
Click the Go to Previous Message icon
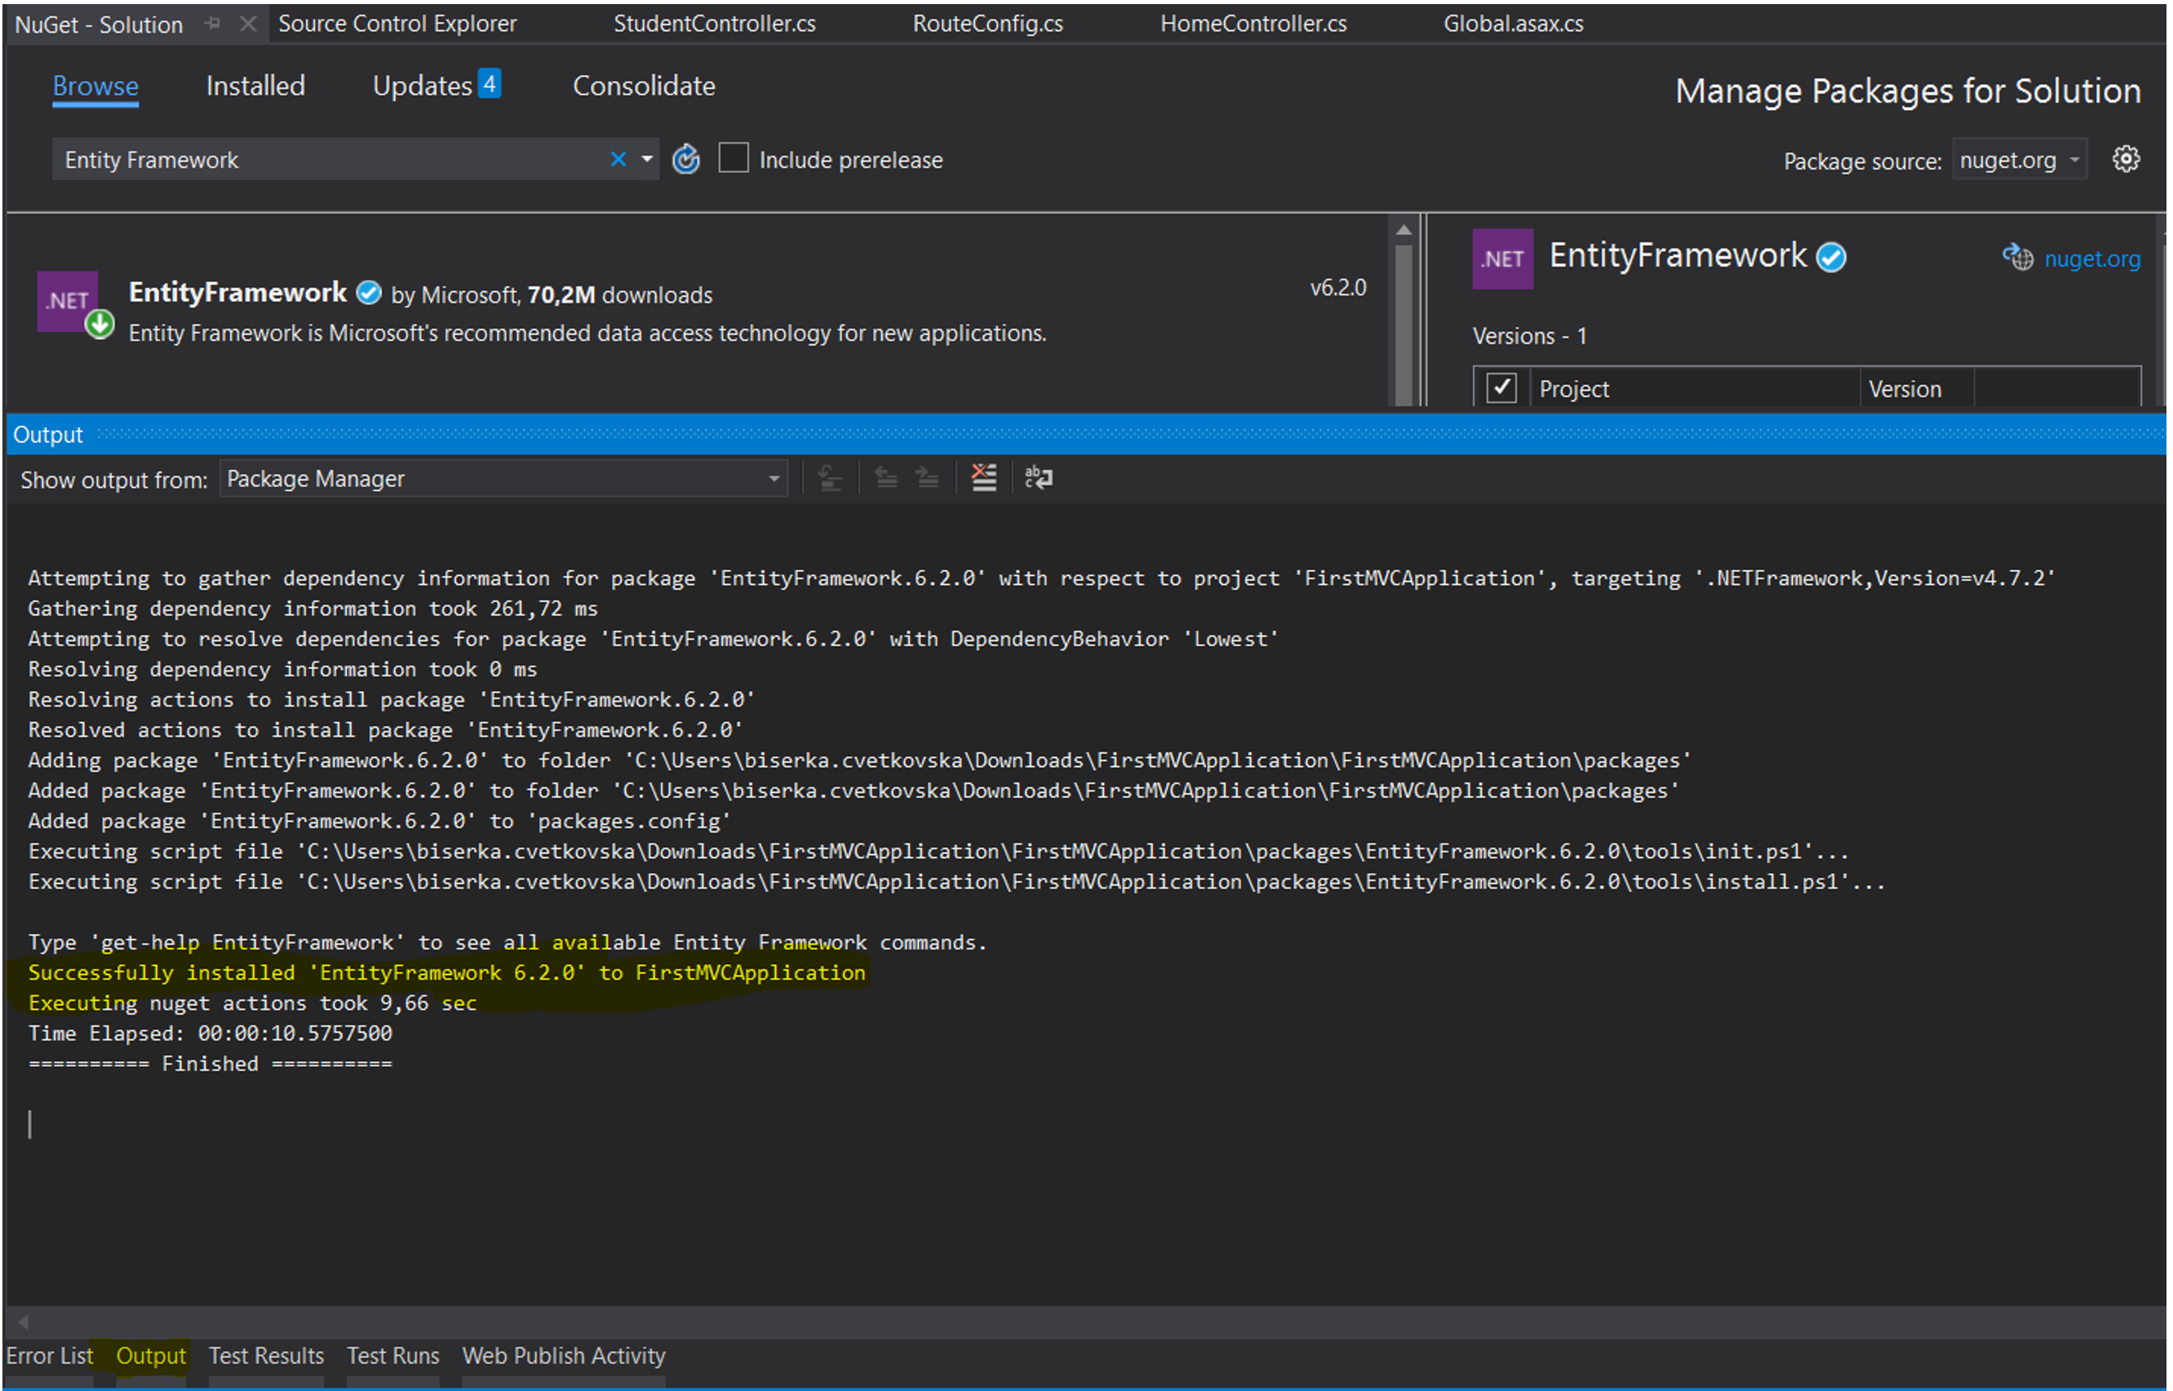tap(886, 477)
